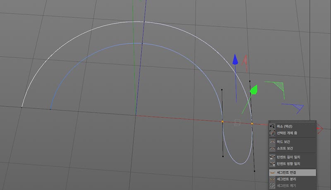Click the 탄젠트 방향 일치 icon
Screen dimensions: 331x190
click(x=272, y=164)
